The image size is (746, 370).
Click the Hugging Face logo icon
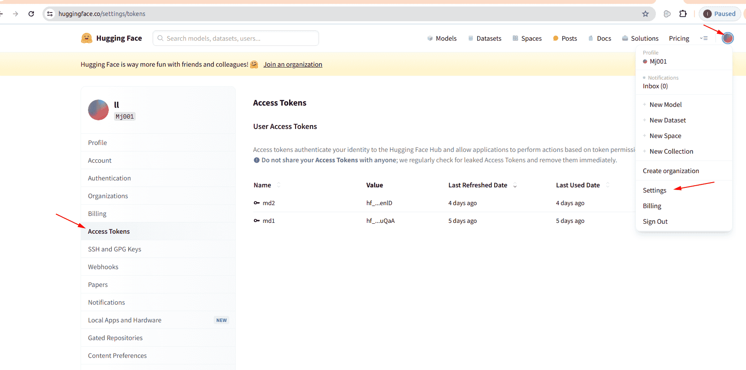coord(87,38)
